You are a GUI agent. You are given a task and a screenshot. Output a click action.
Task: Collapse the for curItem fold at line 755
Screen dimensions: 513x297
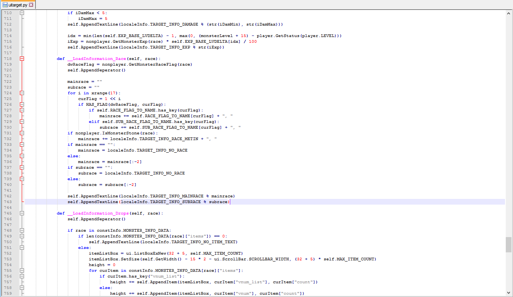point(22,271)
